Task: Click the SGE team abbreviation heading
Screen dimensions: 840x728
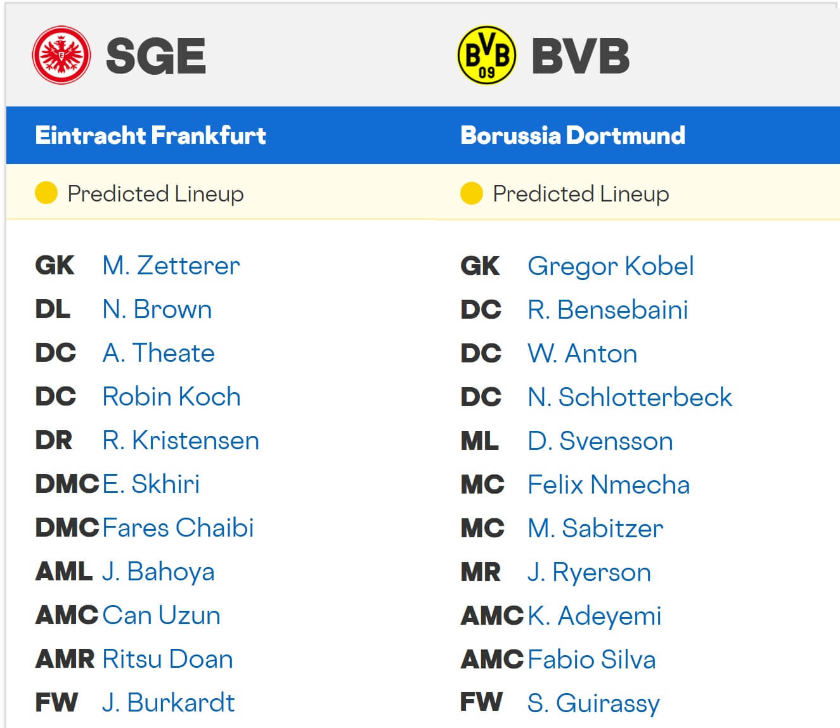Action: click(155, 56)
